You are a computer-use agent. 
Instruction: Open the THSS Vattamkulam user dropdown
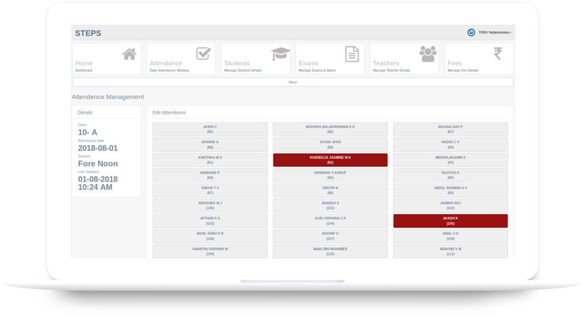point(495,33)
